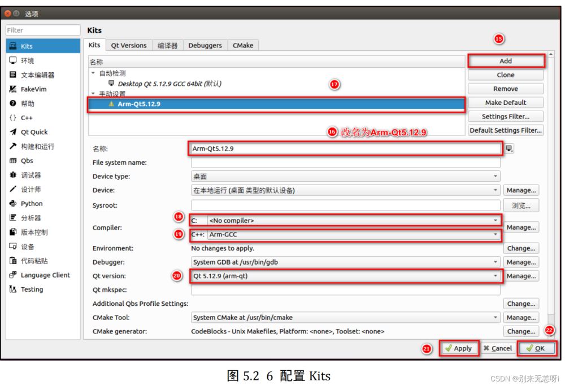Select the Testing category icon
The width and height of the screenshot is (565, 386).
click(13, 289)
